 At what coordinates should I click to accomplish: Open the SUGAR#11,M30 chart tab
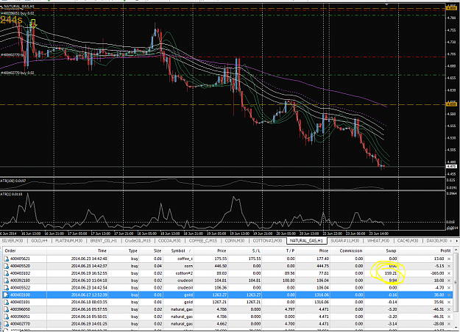tap(344, 241)
